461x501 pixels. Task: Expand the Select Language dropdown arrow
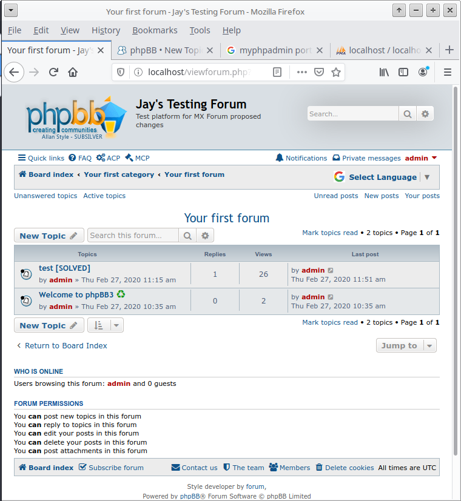tap(427, 177)
